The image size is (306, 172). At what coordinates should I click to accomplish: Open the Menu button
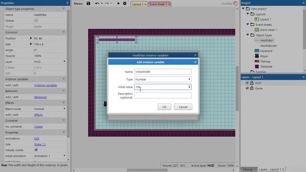pyautogui.click(x=78, y=3)
